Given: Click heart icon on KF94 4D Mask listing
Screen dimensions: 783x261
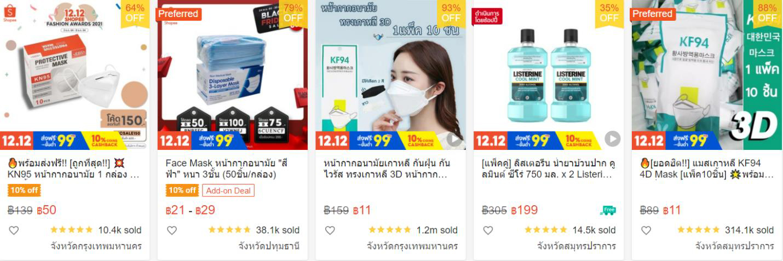Looking at the screenshot, I should 646,230.
